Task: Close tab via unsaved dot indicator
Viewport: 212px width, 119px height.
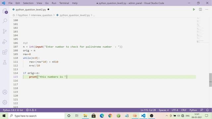Action: [48, 10]
